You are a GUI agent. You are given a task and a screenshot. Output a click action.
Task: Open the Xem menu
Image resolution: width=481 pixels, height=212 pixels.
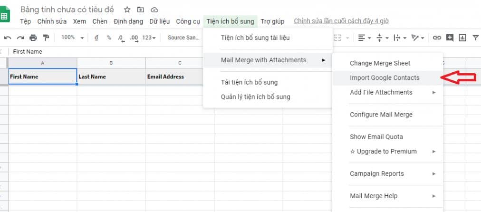(79, 21)
